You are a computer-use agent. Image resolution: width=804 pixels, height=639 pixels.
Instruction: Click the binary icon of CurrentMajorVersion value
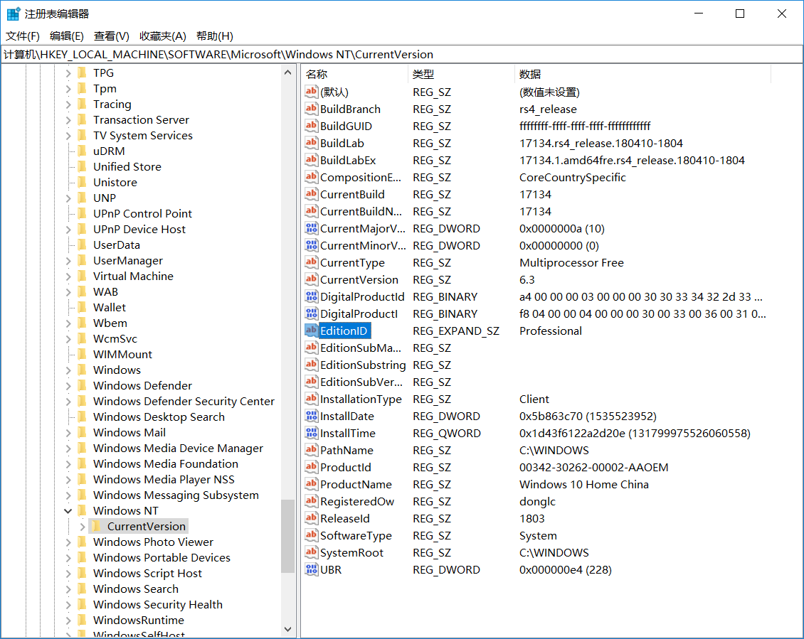point(311,228)
